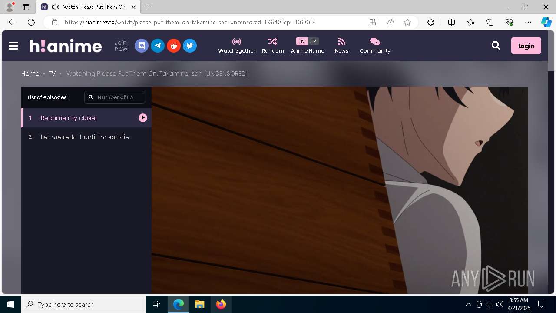Open Tab actions menu
This screenshot has height=313, width=556.
26,7
